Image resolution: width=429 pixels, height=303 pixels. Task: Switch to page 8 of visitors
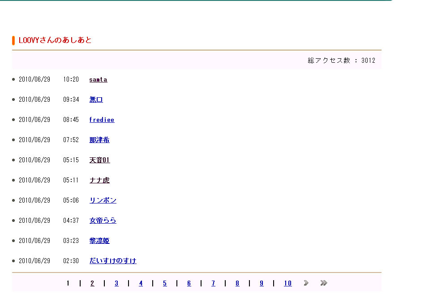(x=237, y=283)
